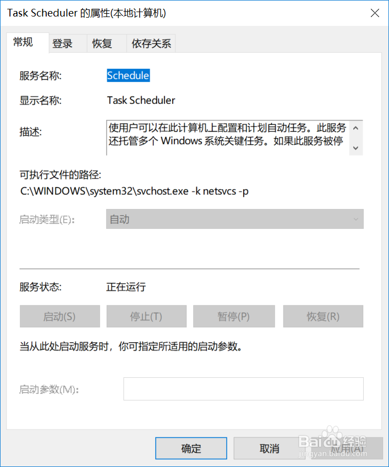Click the Task Scheduler display name text

(x=141, y=100)
